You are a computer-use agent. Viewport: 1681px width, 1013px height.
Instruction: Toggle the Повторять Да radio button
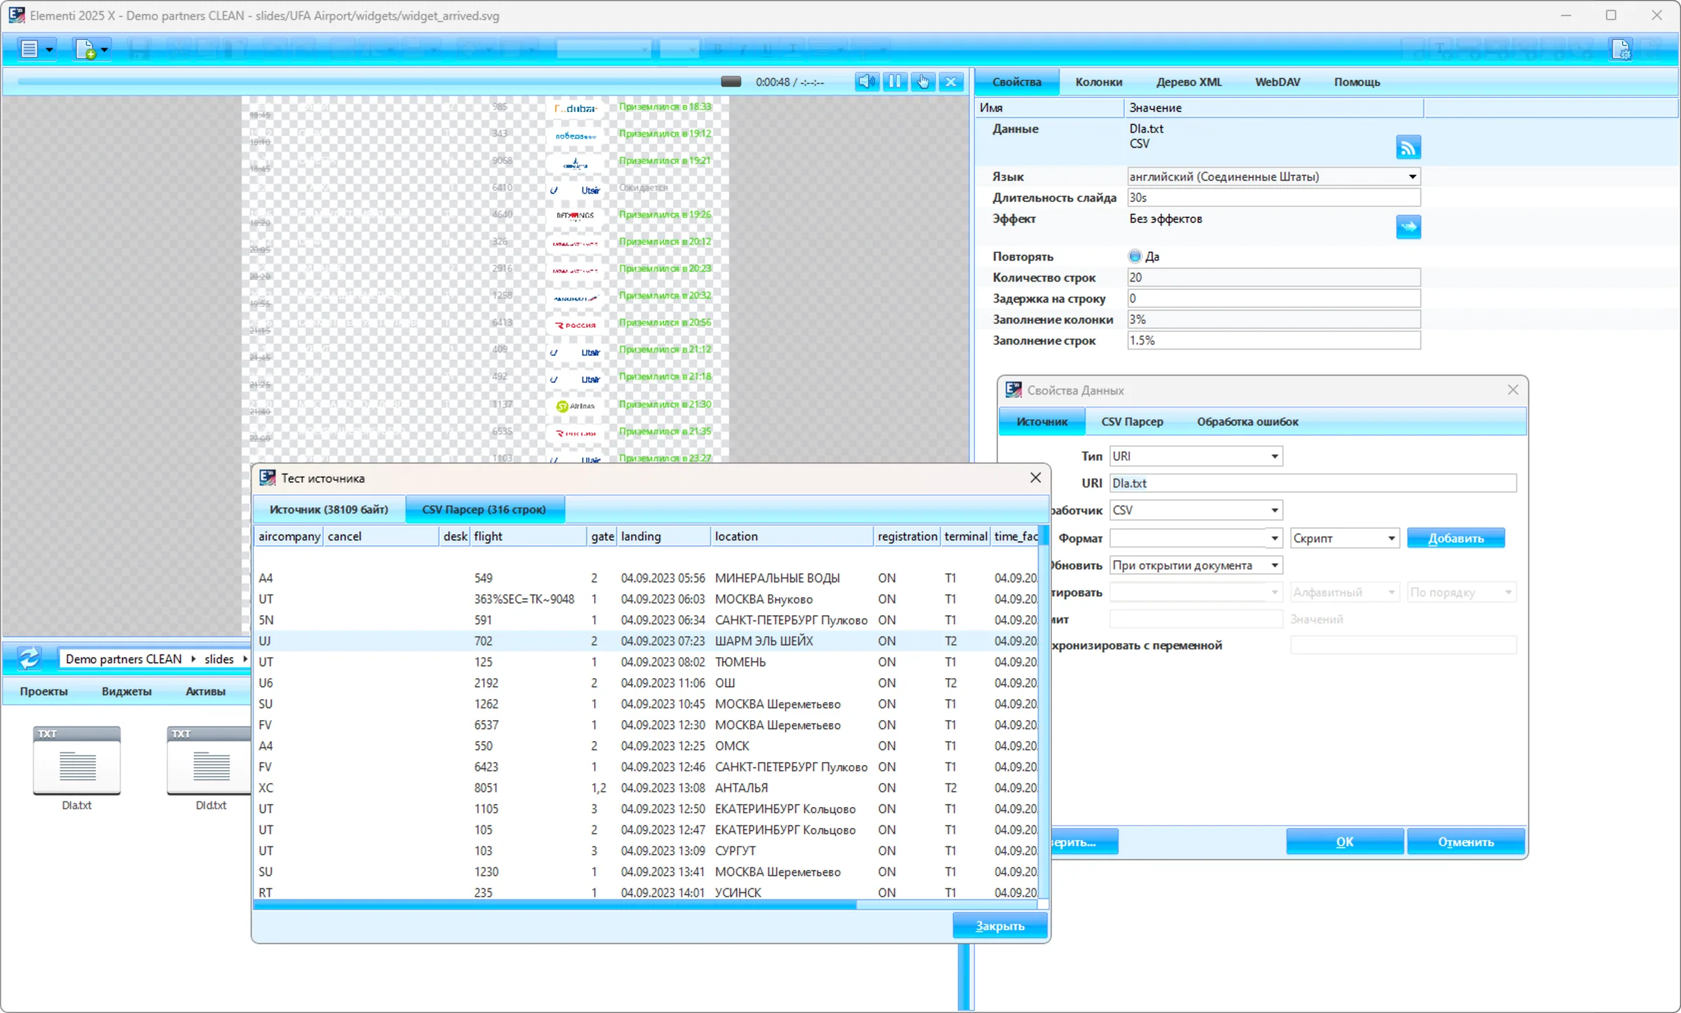coord(1135,256)
